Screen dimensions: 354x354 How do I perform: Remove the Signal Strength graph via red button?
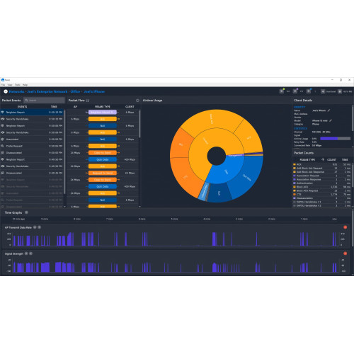[x=345, y=253]
